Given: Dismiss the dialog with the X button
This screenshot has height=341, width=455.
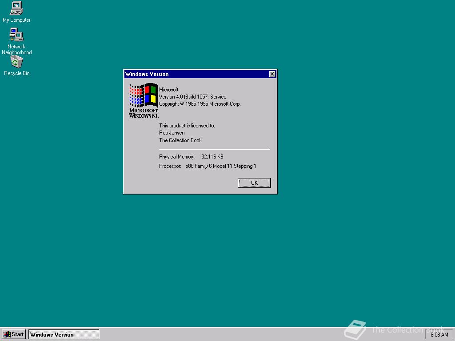Looking at the screenshot, I should 272,74.
